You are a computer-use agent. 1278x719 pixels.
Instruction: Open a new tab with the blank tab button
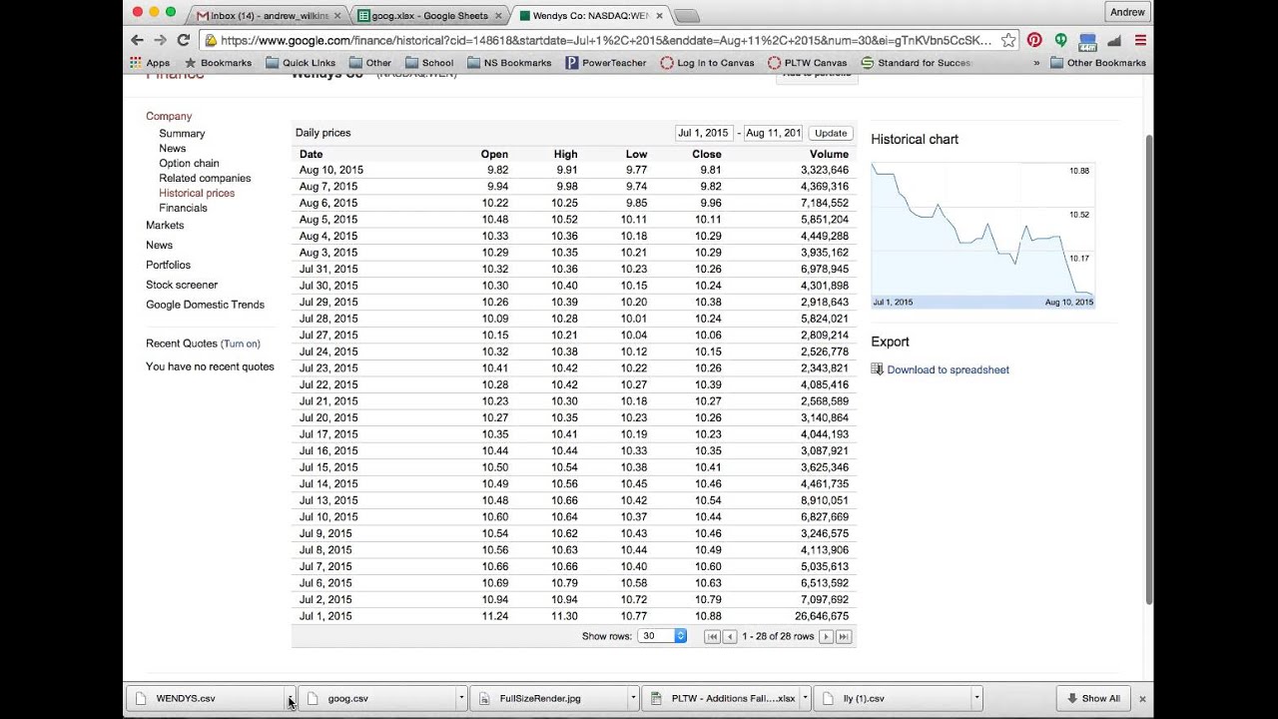coord(687,16)
